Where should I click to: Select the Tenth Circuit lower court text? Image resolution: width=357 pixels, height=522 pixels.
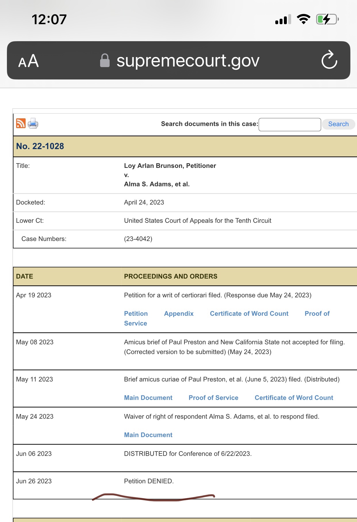(198, 221)
